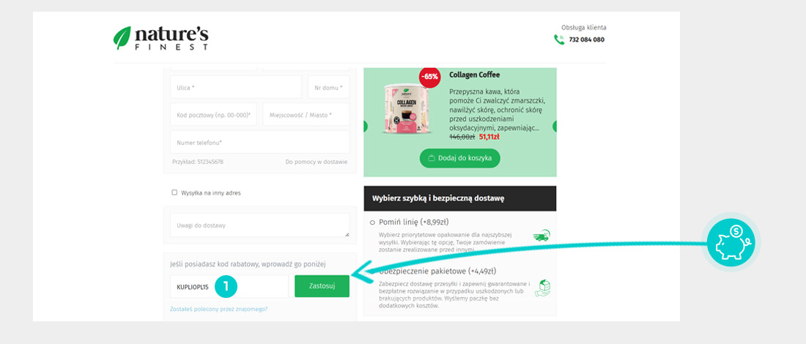Click the bag icon in Dodaj do koszyka
806x344 pixels.
(432, 158)
